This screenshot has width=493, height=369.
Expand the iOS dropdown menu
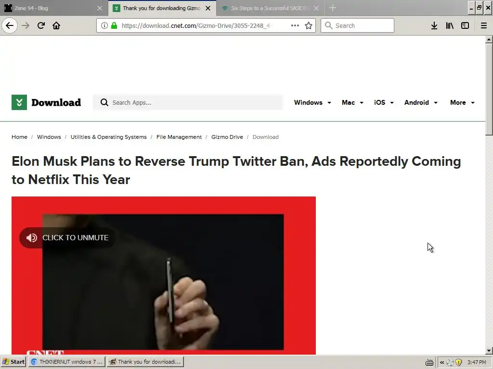384,102
